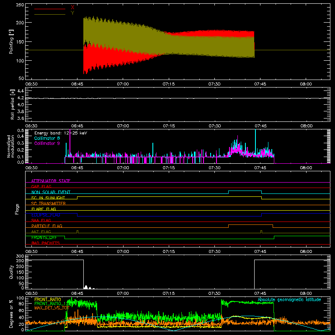Click the tall cyan Collimator 8 spike near 07:43
The height and width of the screenshot is (335, 335).
click(x=255, y=141)
